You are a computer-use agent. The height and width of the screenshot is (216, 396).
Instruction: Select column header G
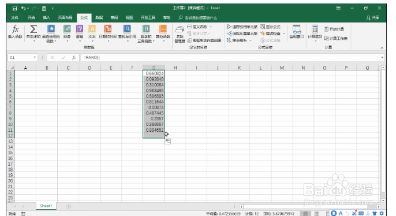click(154, 68)
